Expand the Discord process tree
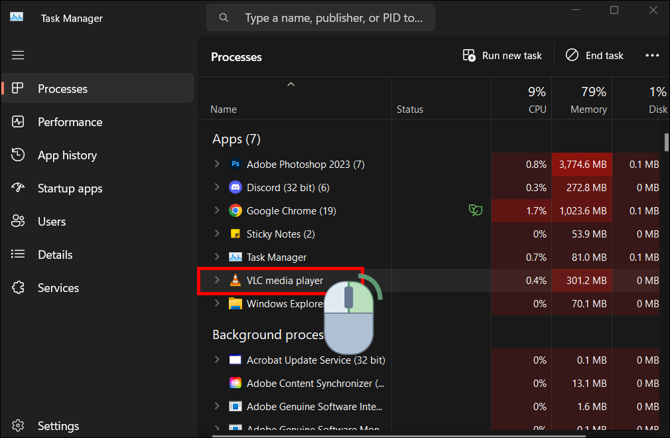The image size is (670, 438). click(216, 188)
